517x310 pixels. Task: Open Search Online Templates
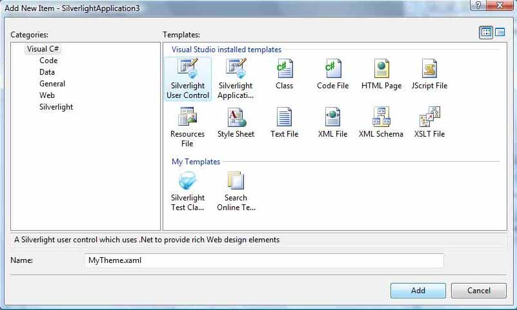pyautogui.click(x=236, y=191)
